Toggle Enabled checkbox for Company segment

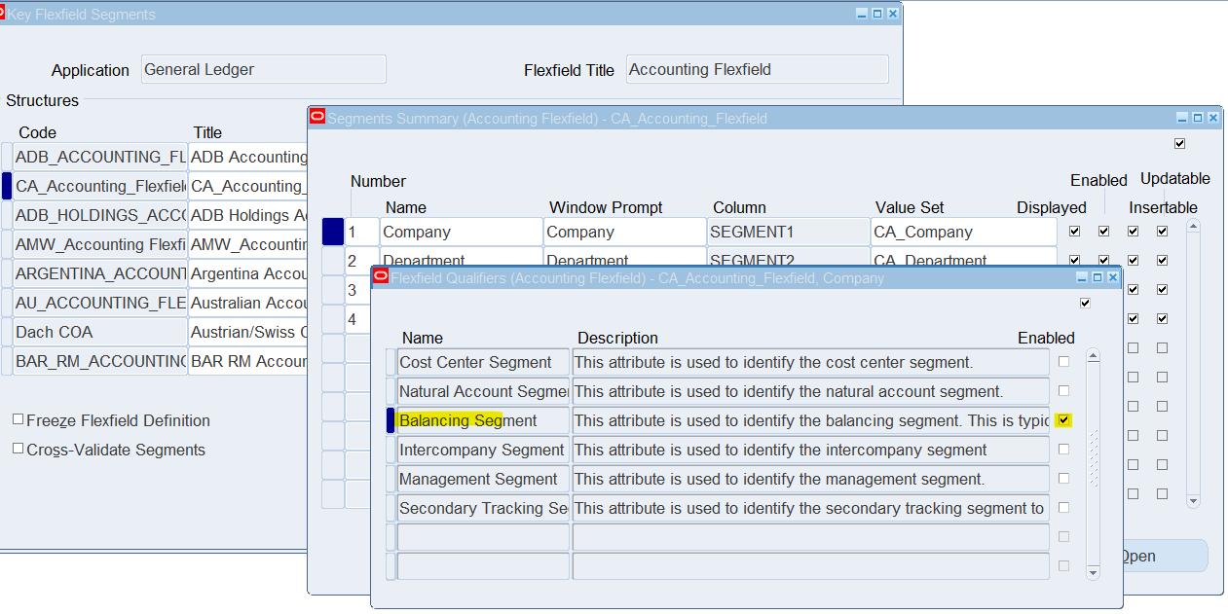tap(1104, 232)
